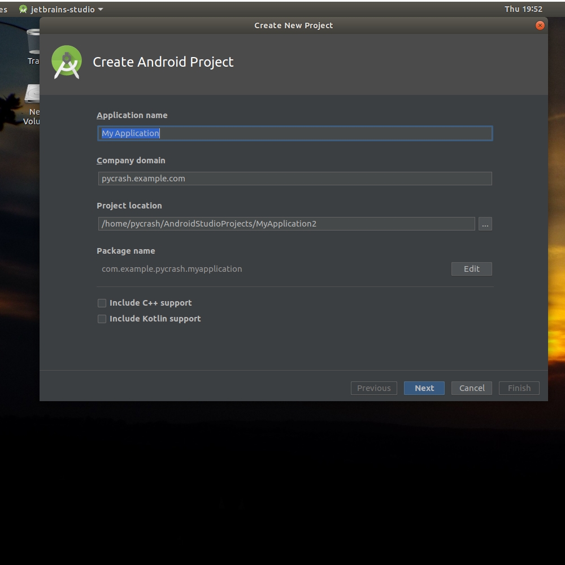This screenshot has width=565, height=565.
Task: Click Cancel to abort project creation
Action: pyautogui.click(x=471, y=388)
